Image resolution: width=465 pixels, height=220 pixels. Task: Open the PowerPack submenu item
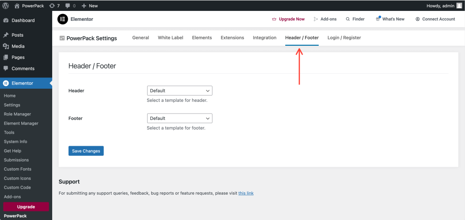coord(15,216)
